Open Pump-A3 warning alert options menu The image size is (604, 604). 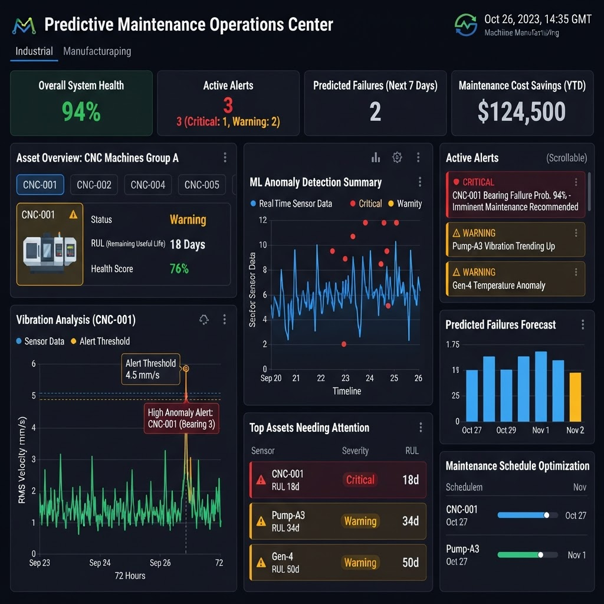point(576,232)
